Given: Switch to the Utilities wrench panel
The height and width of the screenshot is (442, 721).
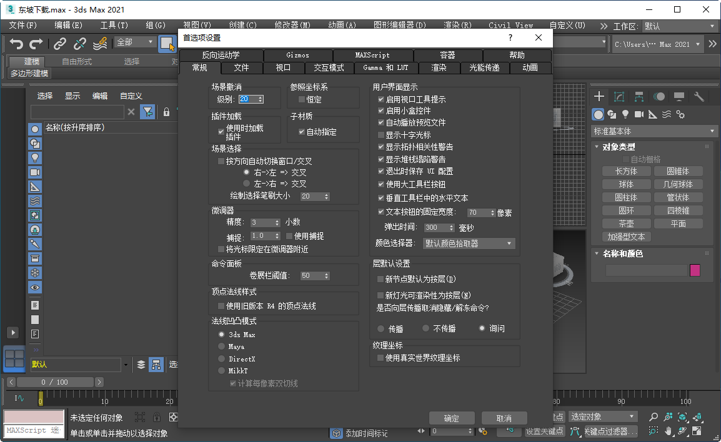Looking at the screenshot, I should [x=700, y=96].
